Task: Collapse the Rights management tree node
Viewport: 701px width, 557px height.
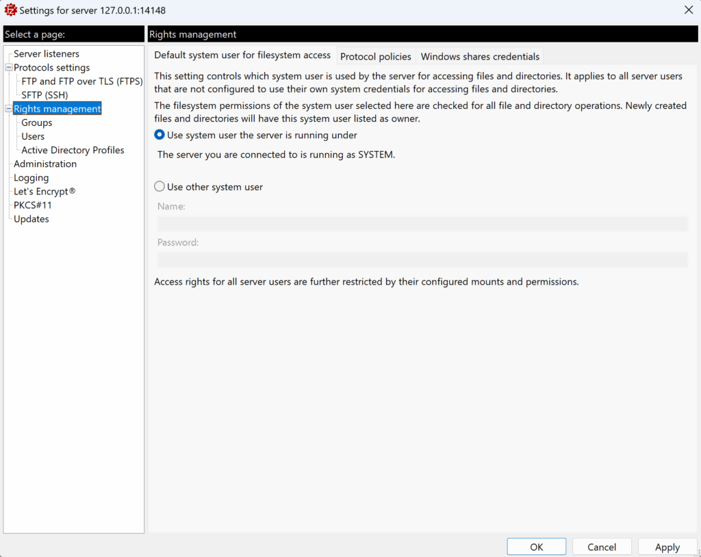Action: click(9, 109)
